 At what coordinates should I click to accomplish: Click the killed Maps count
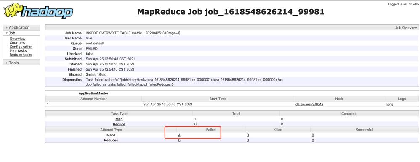click(x=248, y=135)
